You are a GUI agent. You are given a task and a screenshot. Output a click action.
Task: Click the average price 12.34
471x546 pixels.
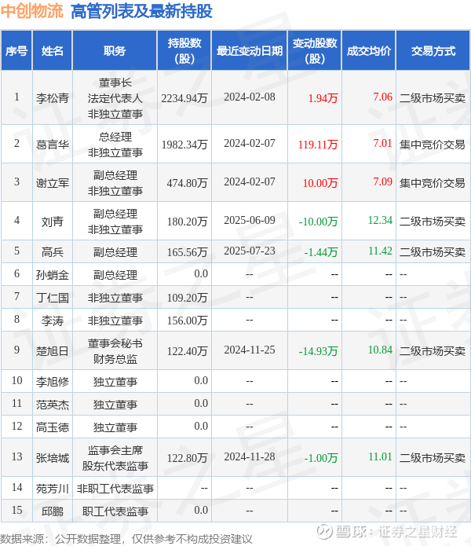click(x=380, y=220)
